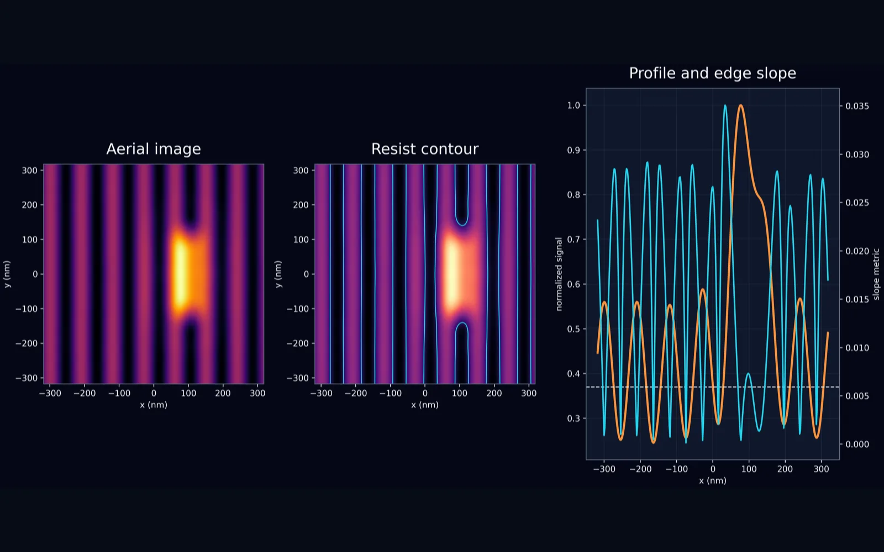Screen dimensions: 884x552
Task: Click the 'normalized signal' axis label
Action: (559, 274)
